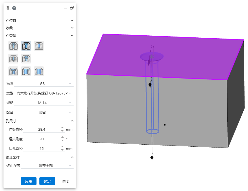Open the 终止深度 贯穿全部 dropdown

(x=47, y=166)
